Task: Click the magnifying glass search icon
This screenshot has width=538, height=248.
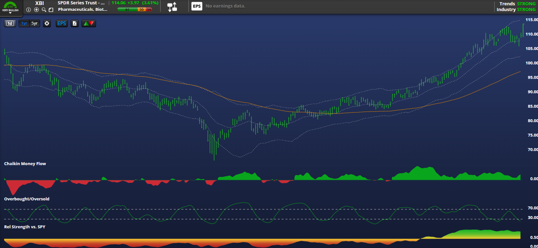Action: click(x=44, y=10)
